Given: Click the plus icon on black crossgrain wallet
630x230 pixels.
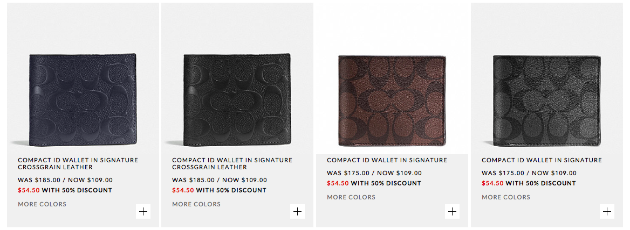Looking at the screenshot, I should (297, 211).
